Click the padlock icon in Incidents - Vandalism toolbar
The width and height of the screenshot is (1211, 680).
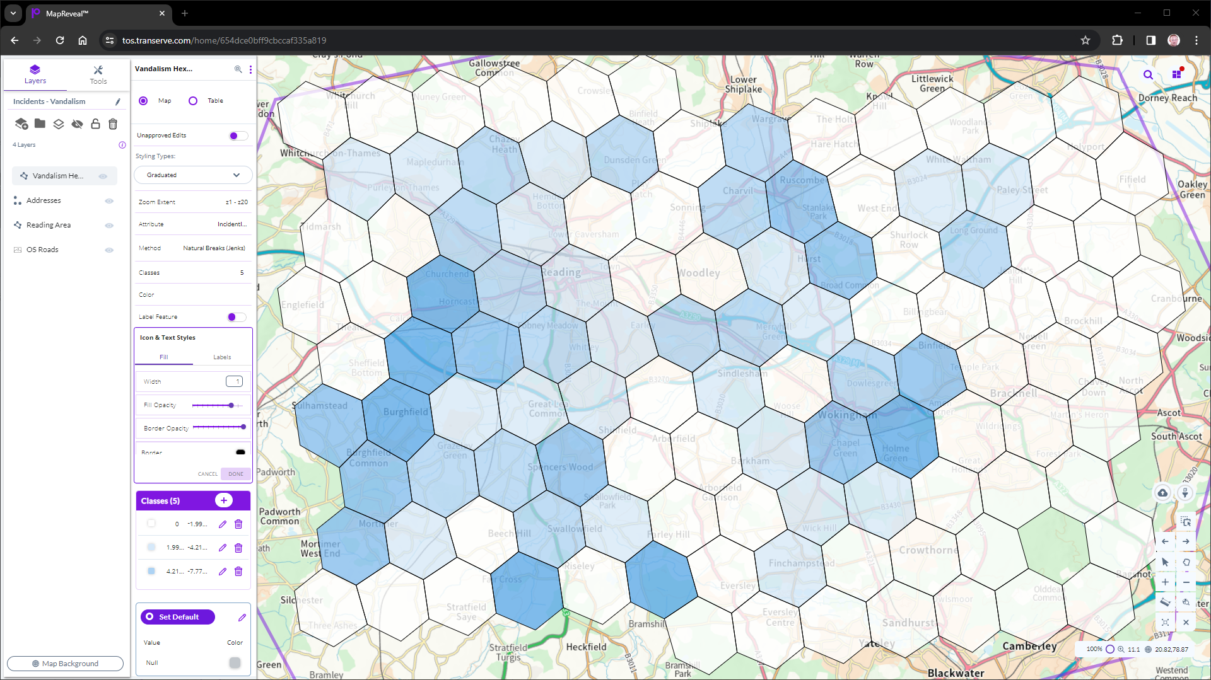click(95, 124)
